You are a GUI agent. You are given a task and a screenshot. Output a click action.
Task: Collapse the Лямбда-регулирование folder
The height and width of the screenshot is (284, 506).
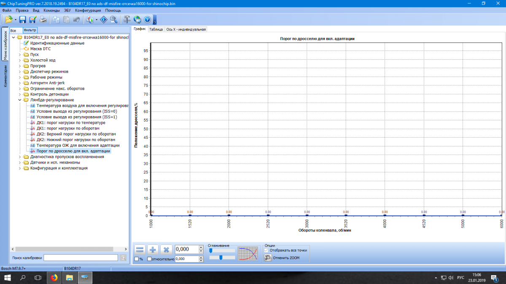(x=20, y=100)
